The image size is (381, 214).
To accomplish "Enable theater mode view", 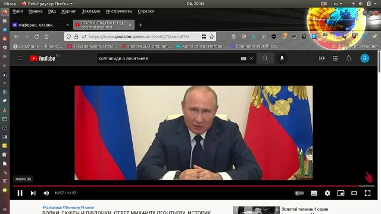I will point(354,193).
